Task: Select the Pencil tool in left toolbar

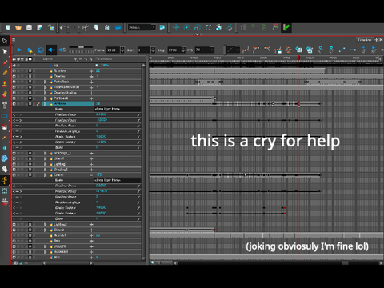Action: click(5, 73)
